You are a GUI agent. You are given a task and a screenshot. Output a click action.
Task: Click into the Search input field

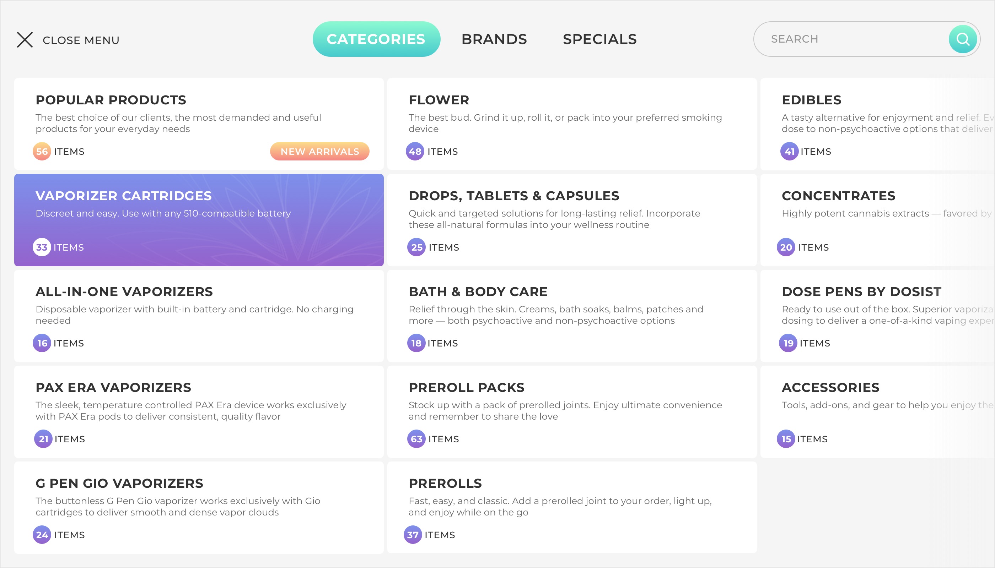click(x=851, y=39)
